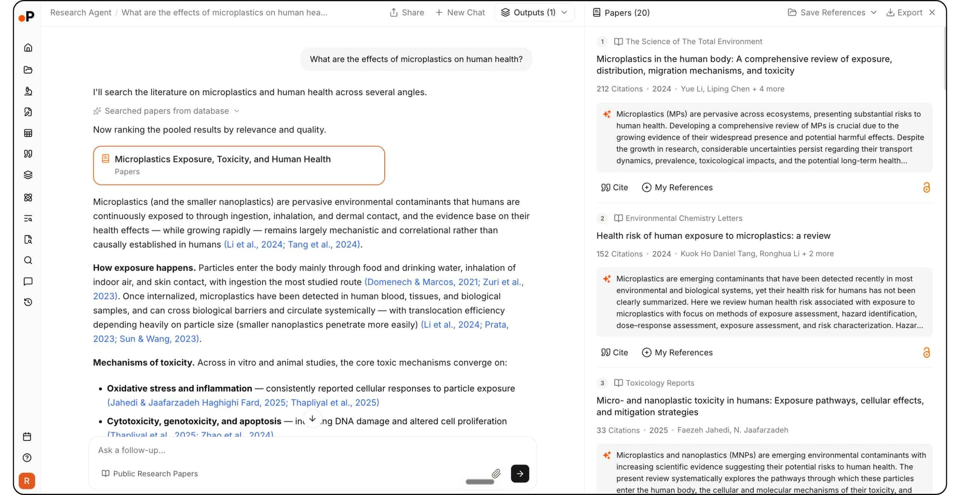Open the document writer pen icon
960x495 pixels.
pyautogui.click(x=28, y=112)
